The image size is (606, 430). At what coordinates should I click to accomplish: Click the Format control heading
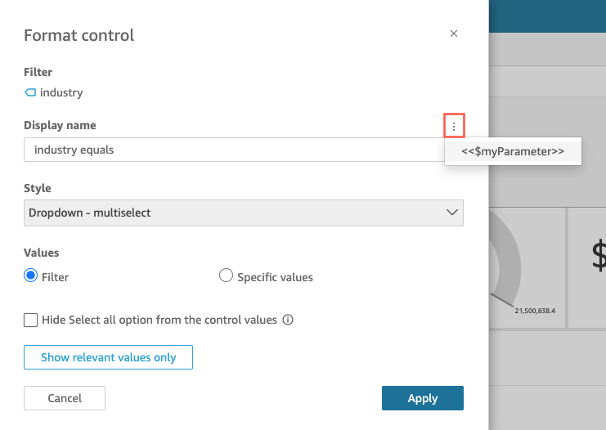79,35
